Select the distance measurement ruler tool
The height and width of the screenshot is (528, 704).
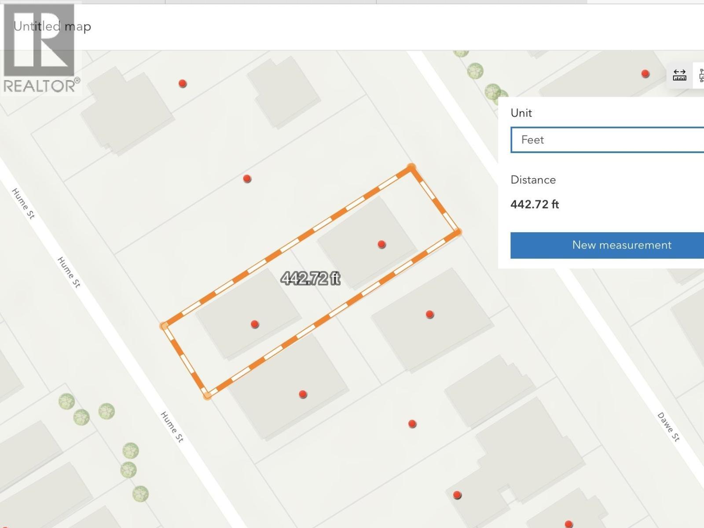[x=679, y=75]
